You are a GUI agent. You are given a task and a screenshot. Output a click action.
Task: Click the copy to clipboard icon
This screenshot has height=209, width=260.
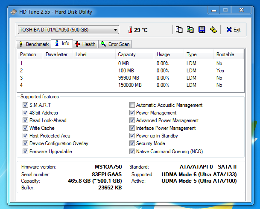(x=179, y=30)
